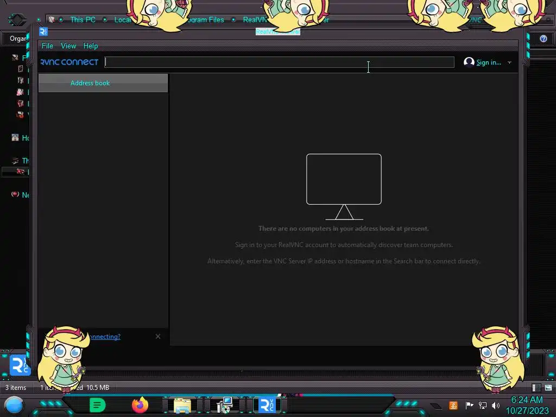Open the Explorer Organize menu
The width and height of the screenshot is (556, 417).
[x=18, y=39]
